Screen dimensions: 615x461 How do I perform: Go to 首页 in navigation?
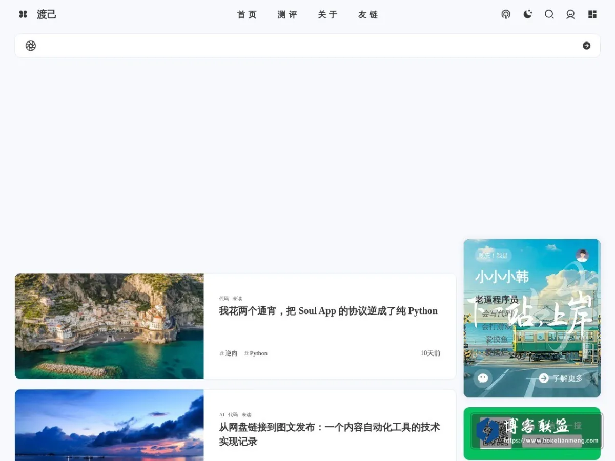(247, 15)
